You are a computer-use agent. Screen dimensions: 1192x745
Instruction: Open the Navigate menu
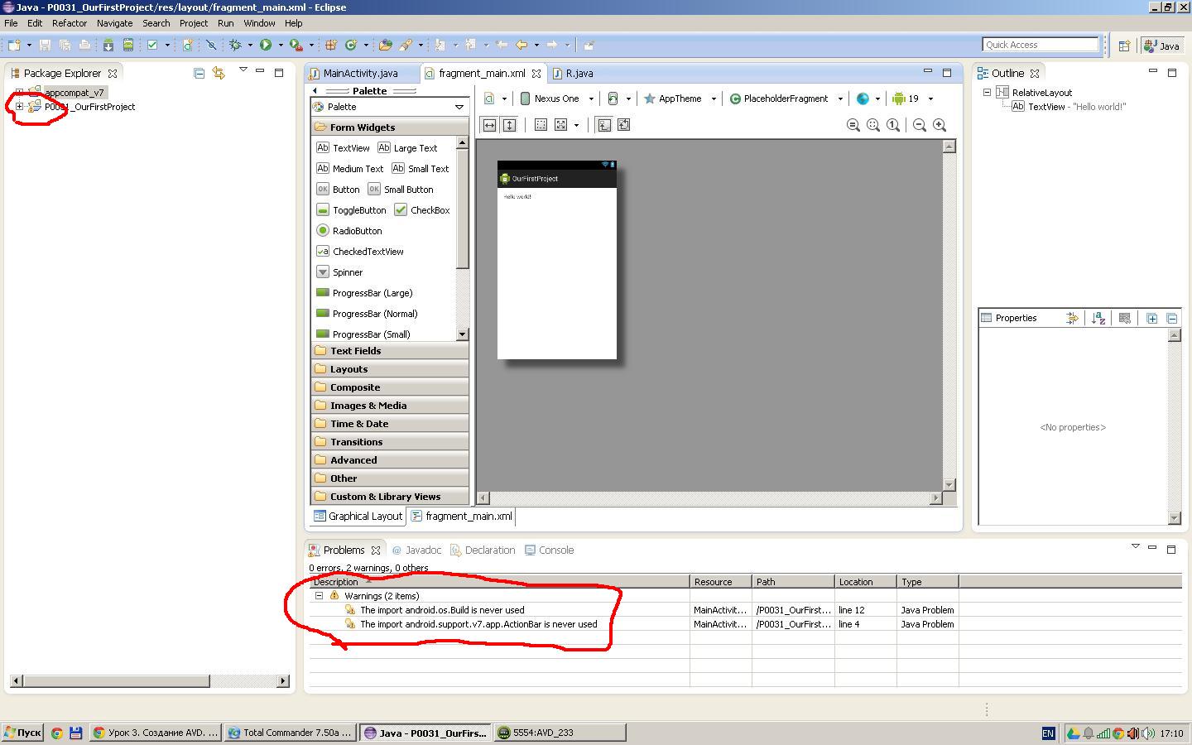coord(114,23)
